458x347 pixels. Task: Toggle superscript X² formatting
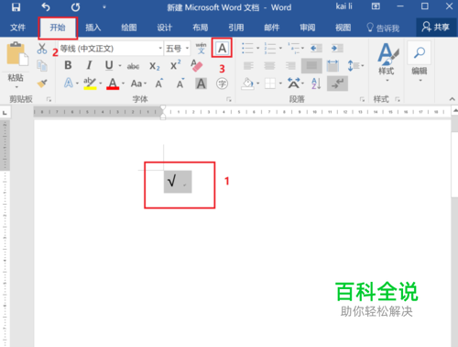tap(175, 65)
